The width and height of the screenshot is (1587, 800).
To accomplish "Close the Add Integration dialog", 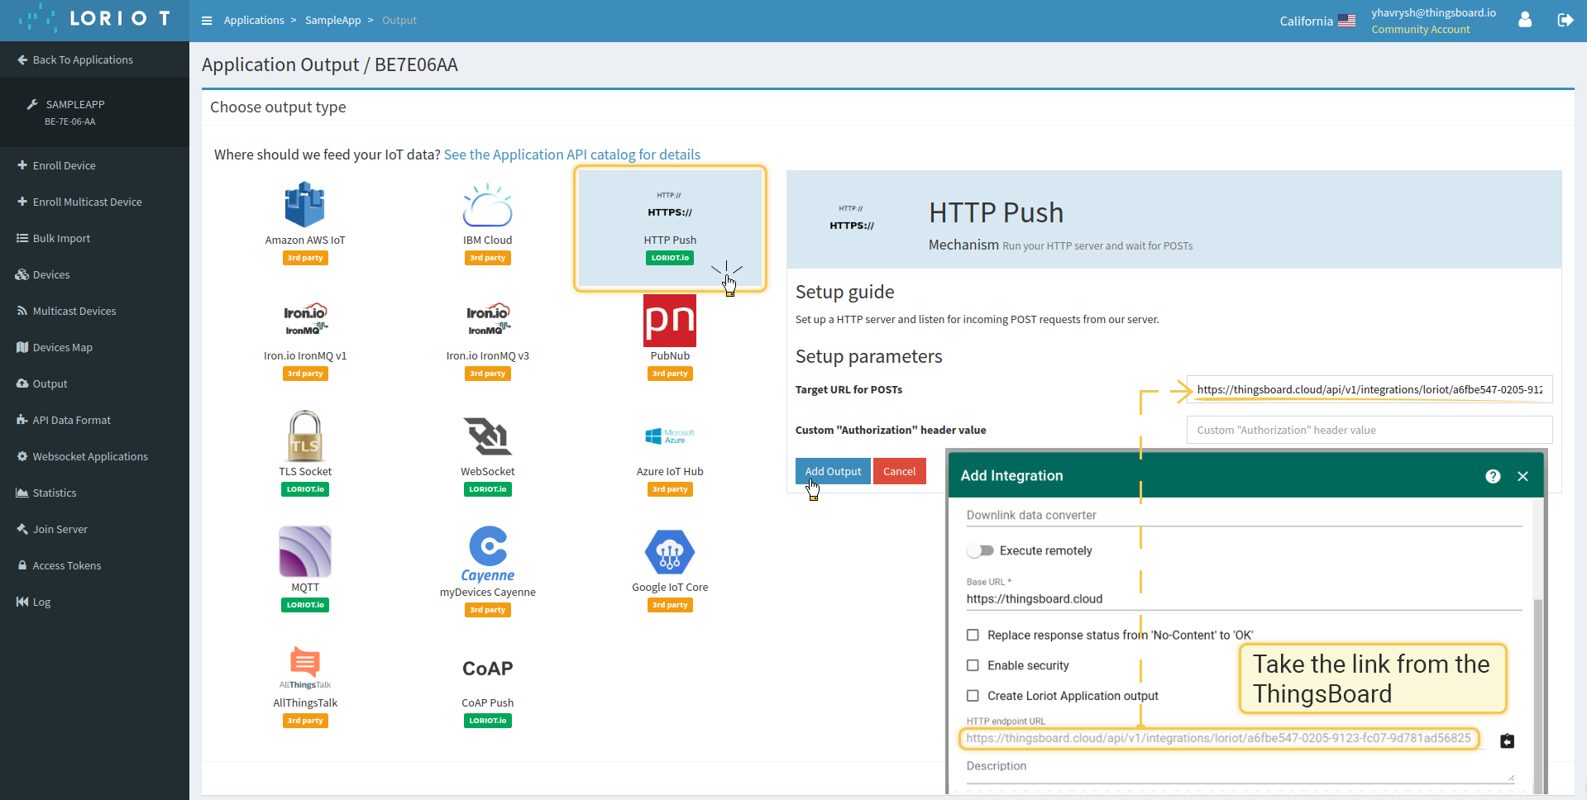I will click(1522, 476).
